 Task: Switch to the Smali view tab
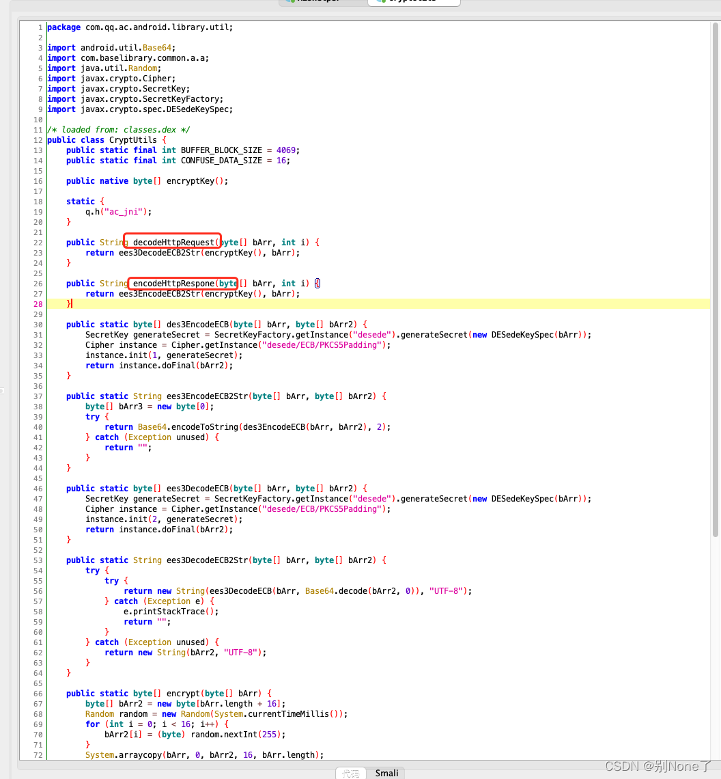[x=386, y=773]
